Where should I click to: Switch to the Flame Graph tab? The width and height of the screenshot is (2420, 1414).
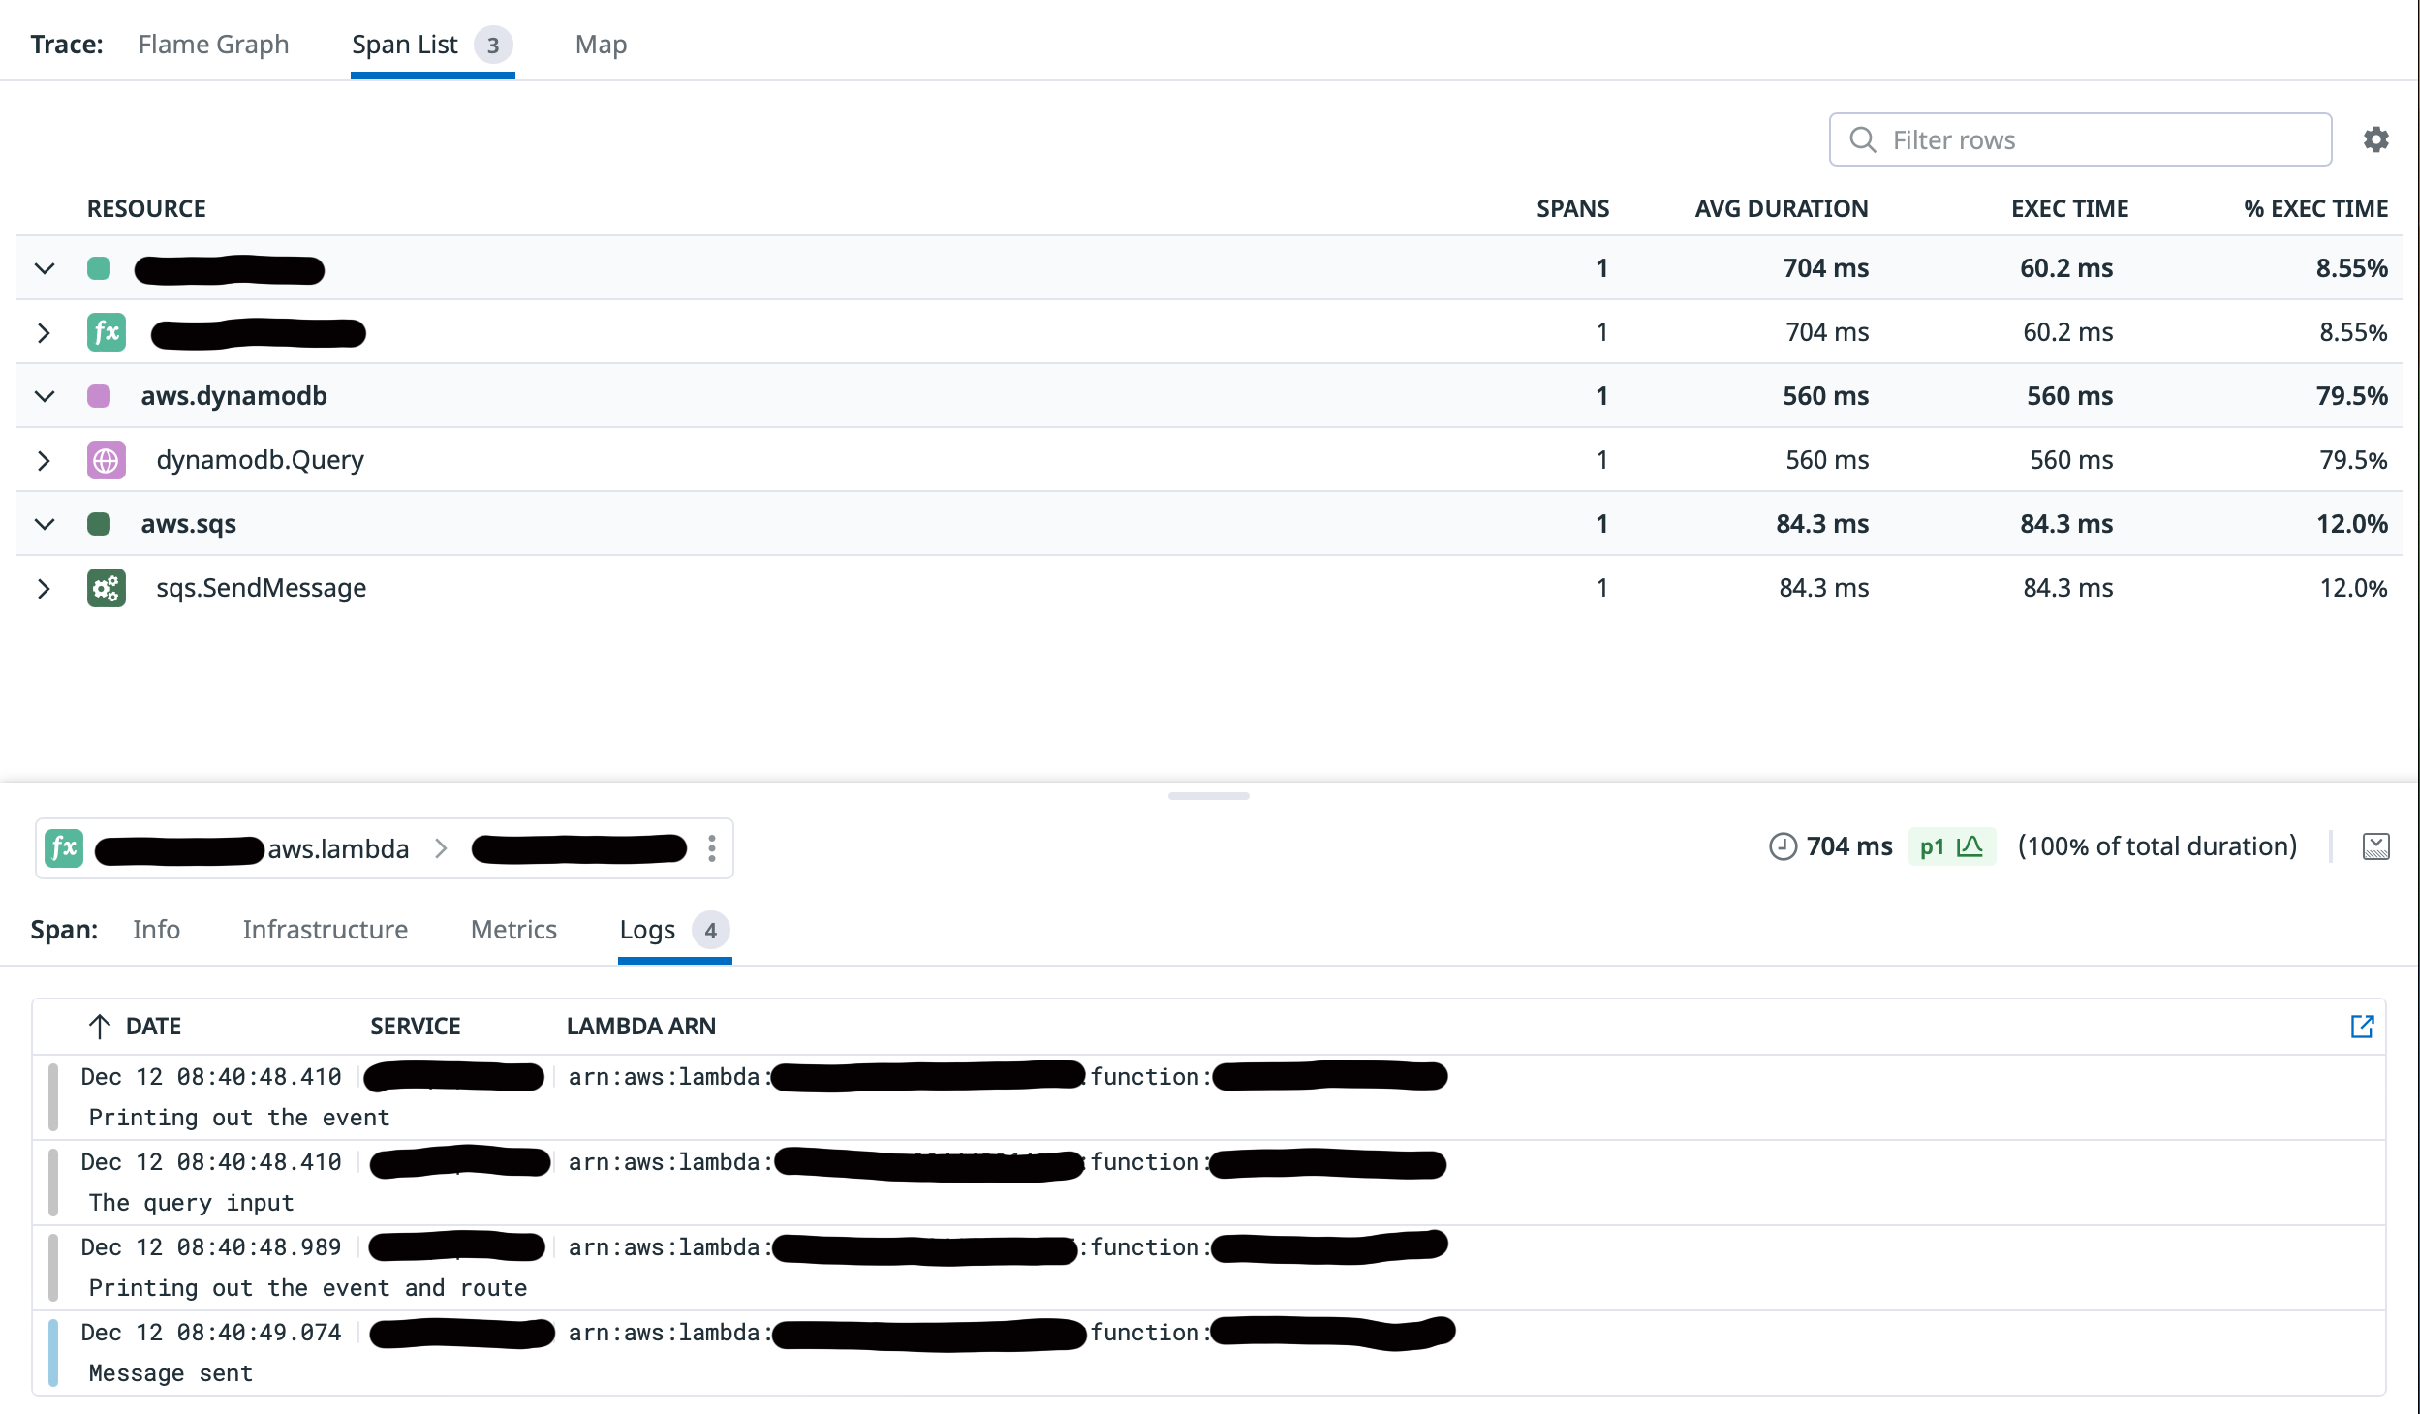pos(213,45)
